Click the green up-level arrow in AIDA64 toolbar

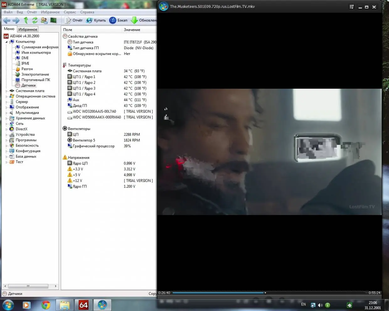(26, 20)
